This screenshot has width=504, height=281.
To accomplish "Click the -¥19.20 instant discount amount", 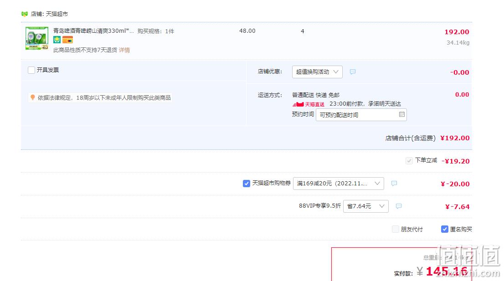I will pos(455,161).
